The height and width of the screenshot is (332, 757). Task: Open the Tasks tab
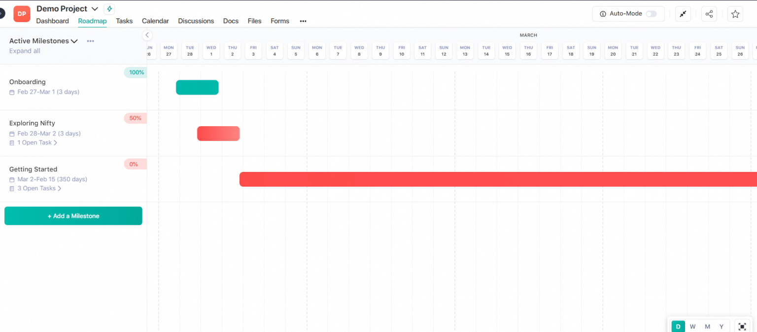click(x=124, y=21)
